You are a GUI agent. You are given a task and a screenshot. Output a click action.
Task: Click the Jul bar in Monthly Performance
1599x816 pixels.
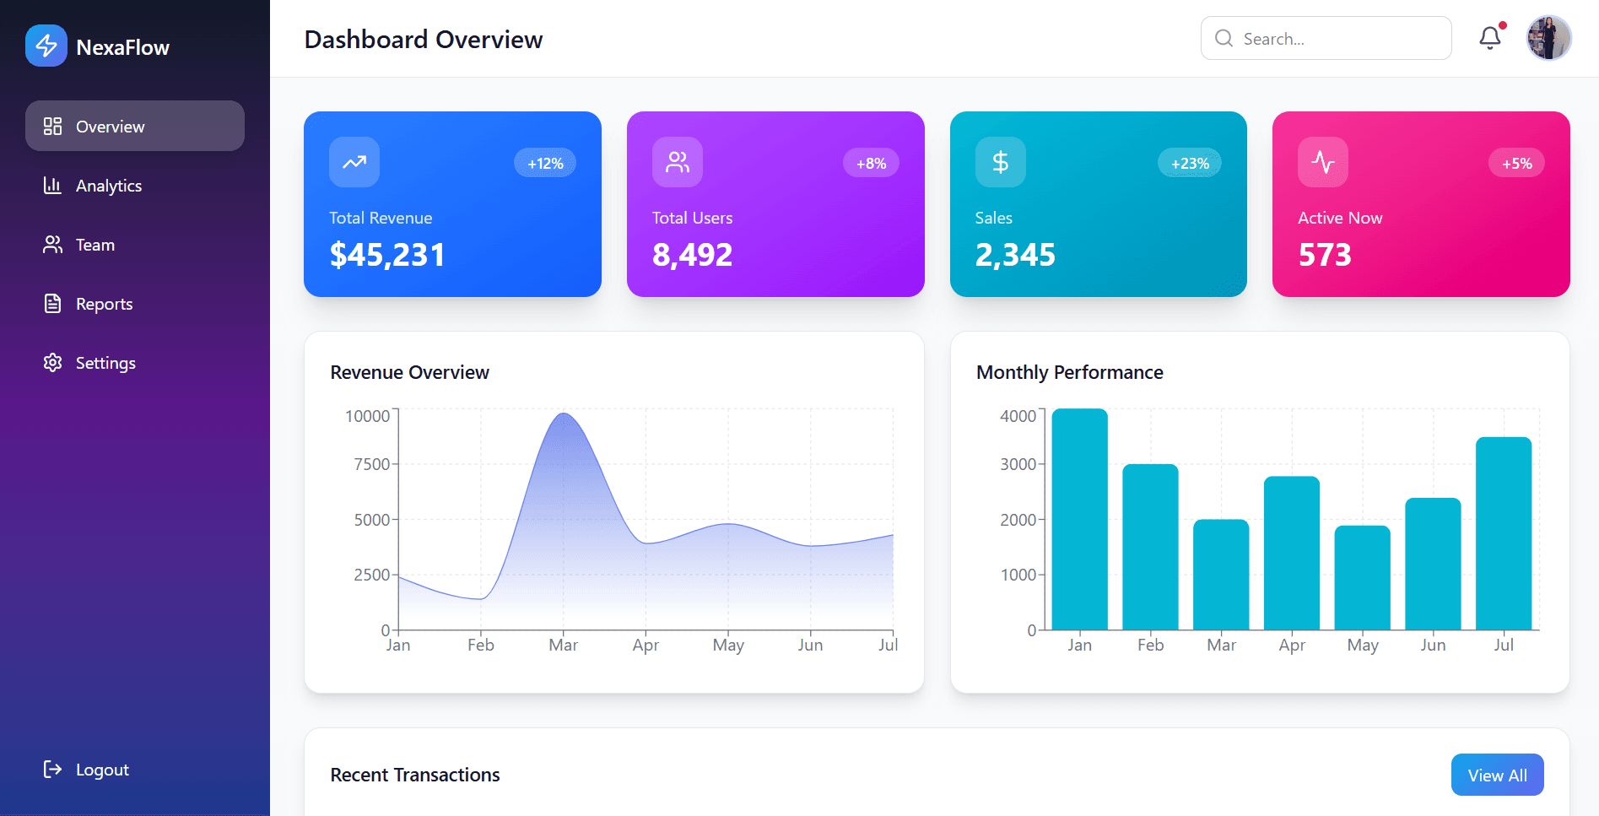[1504, 533]
